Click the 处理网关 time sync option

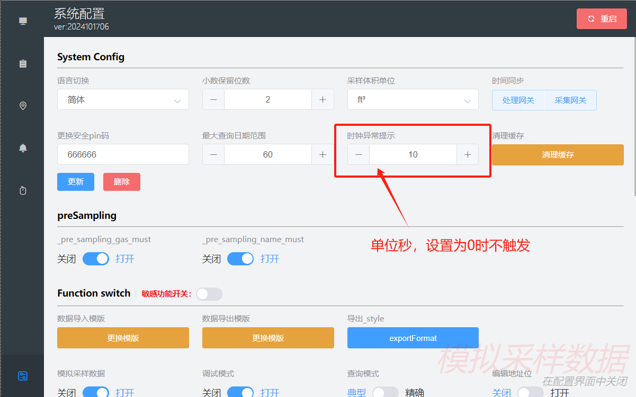518,100
